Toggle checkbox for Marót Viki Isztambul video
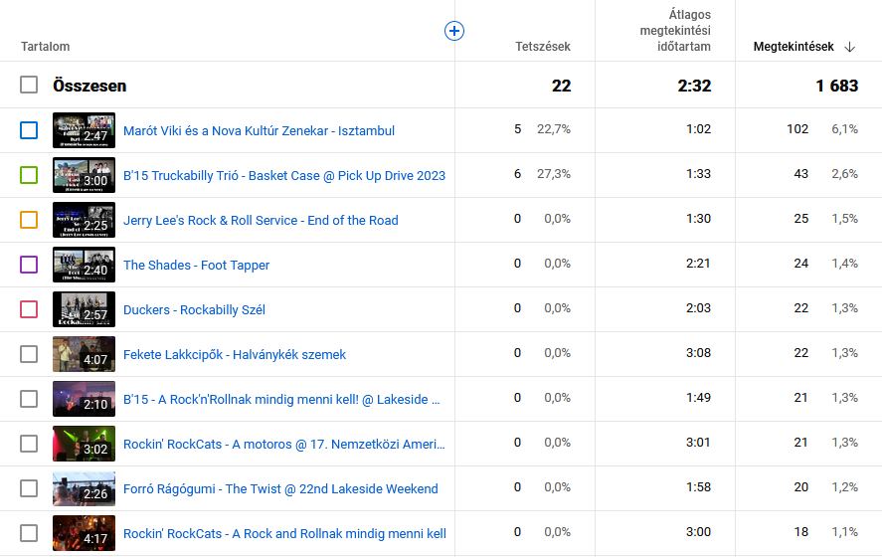 click(x=29, y=130)
